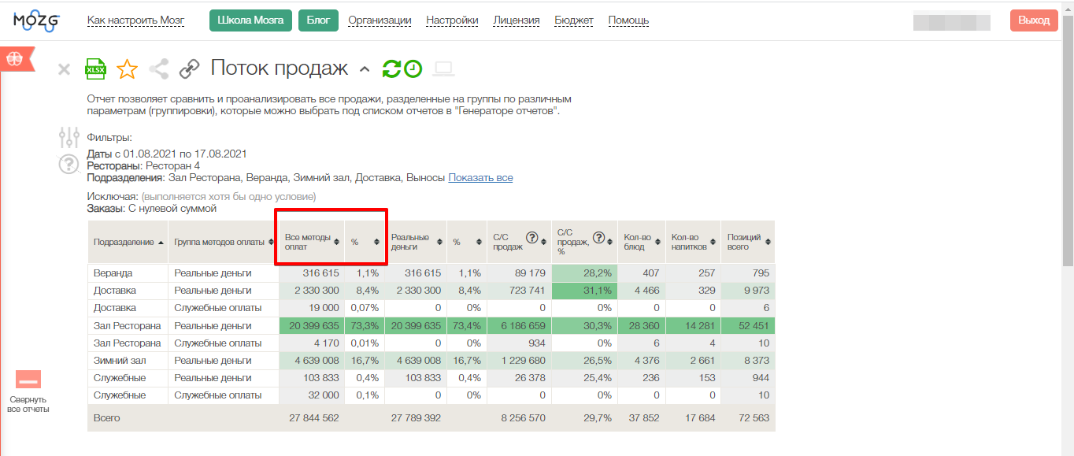Open the Блог button
The height and width of the screenshot is (456, 1074).
[x=318, y=20]
